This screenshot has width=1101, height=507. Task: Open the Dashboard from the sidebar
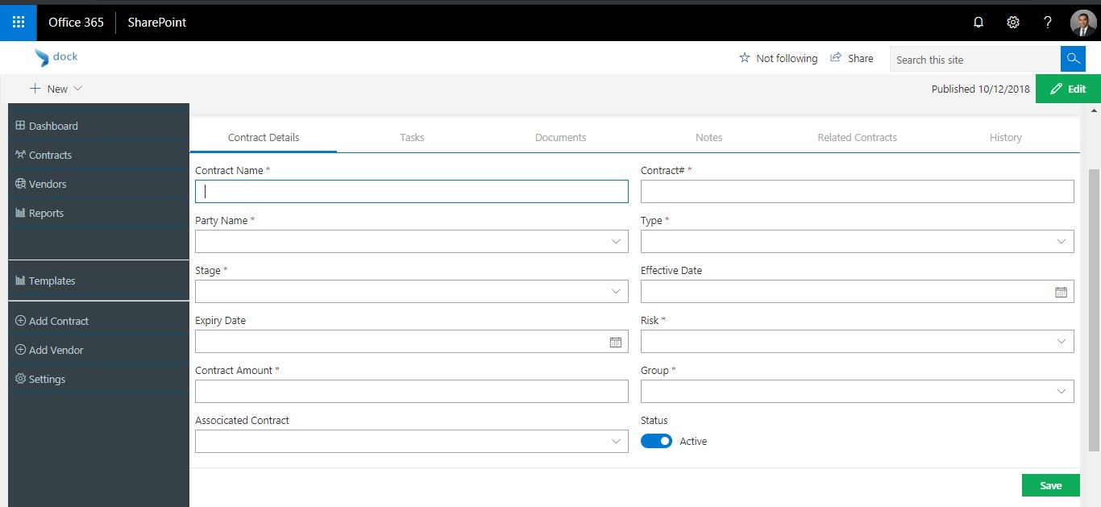pyautogui.click(x=52, y=126)
